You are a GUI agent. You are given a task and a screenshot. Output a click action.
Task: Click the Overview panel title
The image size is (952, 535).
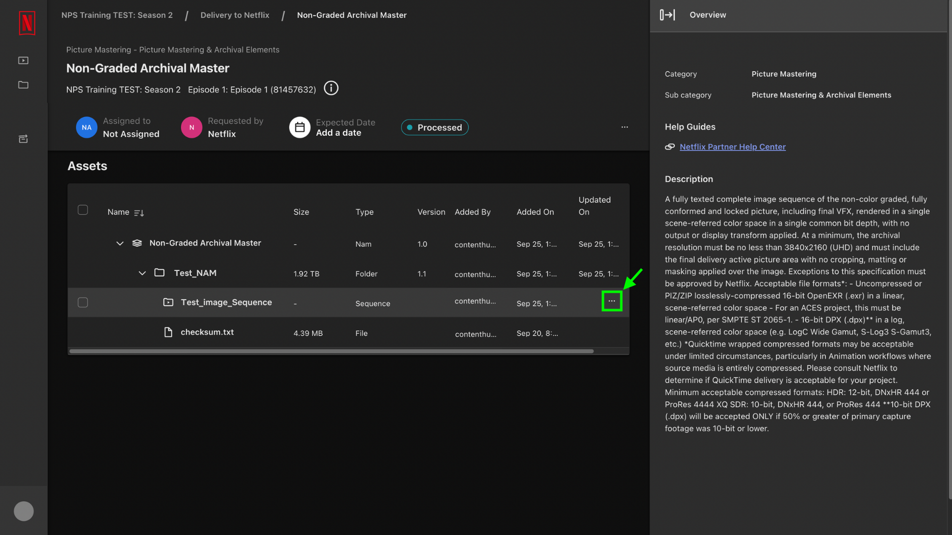[x=708, y=15]
